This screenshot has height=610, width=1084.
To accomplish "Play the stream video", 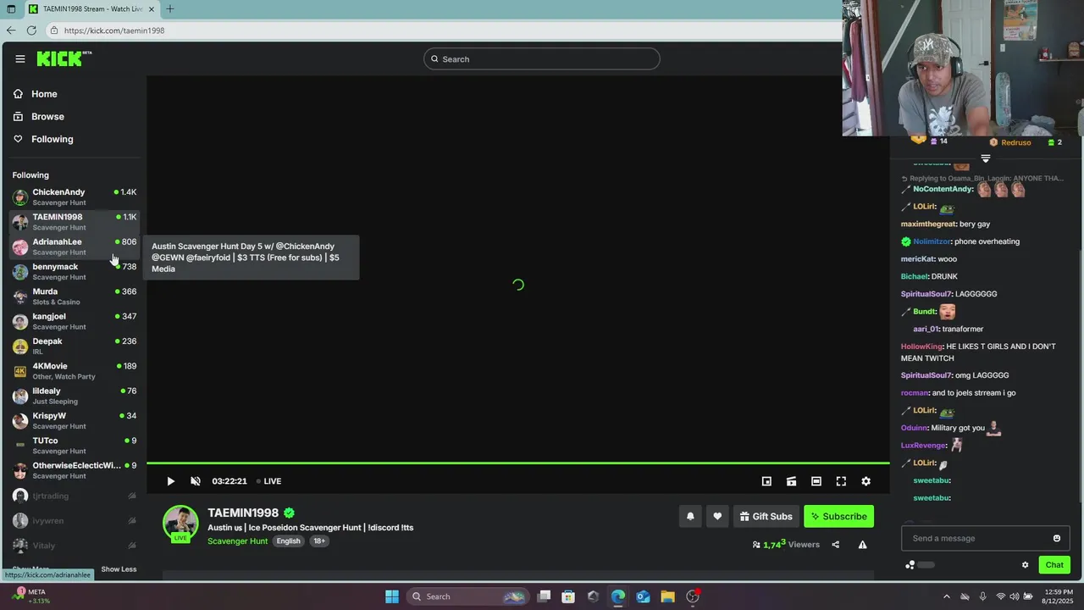I will pyautogui.click(x=170, y=481).
